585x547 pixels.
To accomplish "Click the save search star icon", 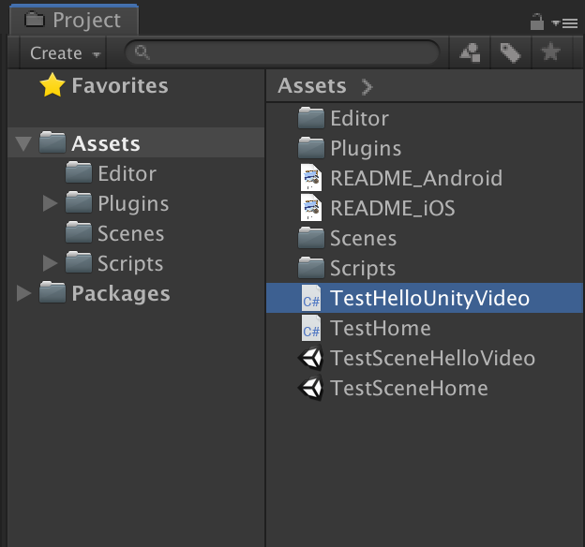I will 550,52.
